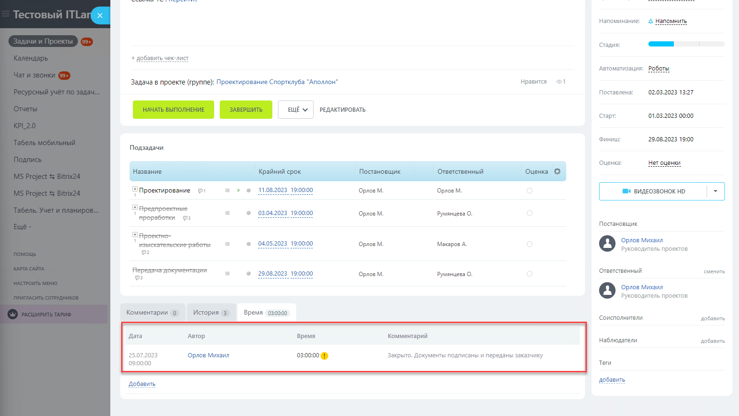
Task: Select rating circle for Проектирование subtask
Action: tap(530, 191)
